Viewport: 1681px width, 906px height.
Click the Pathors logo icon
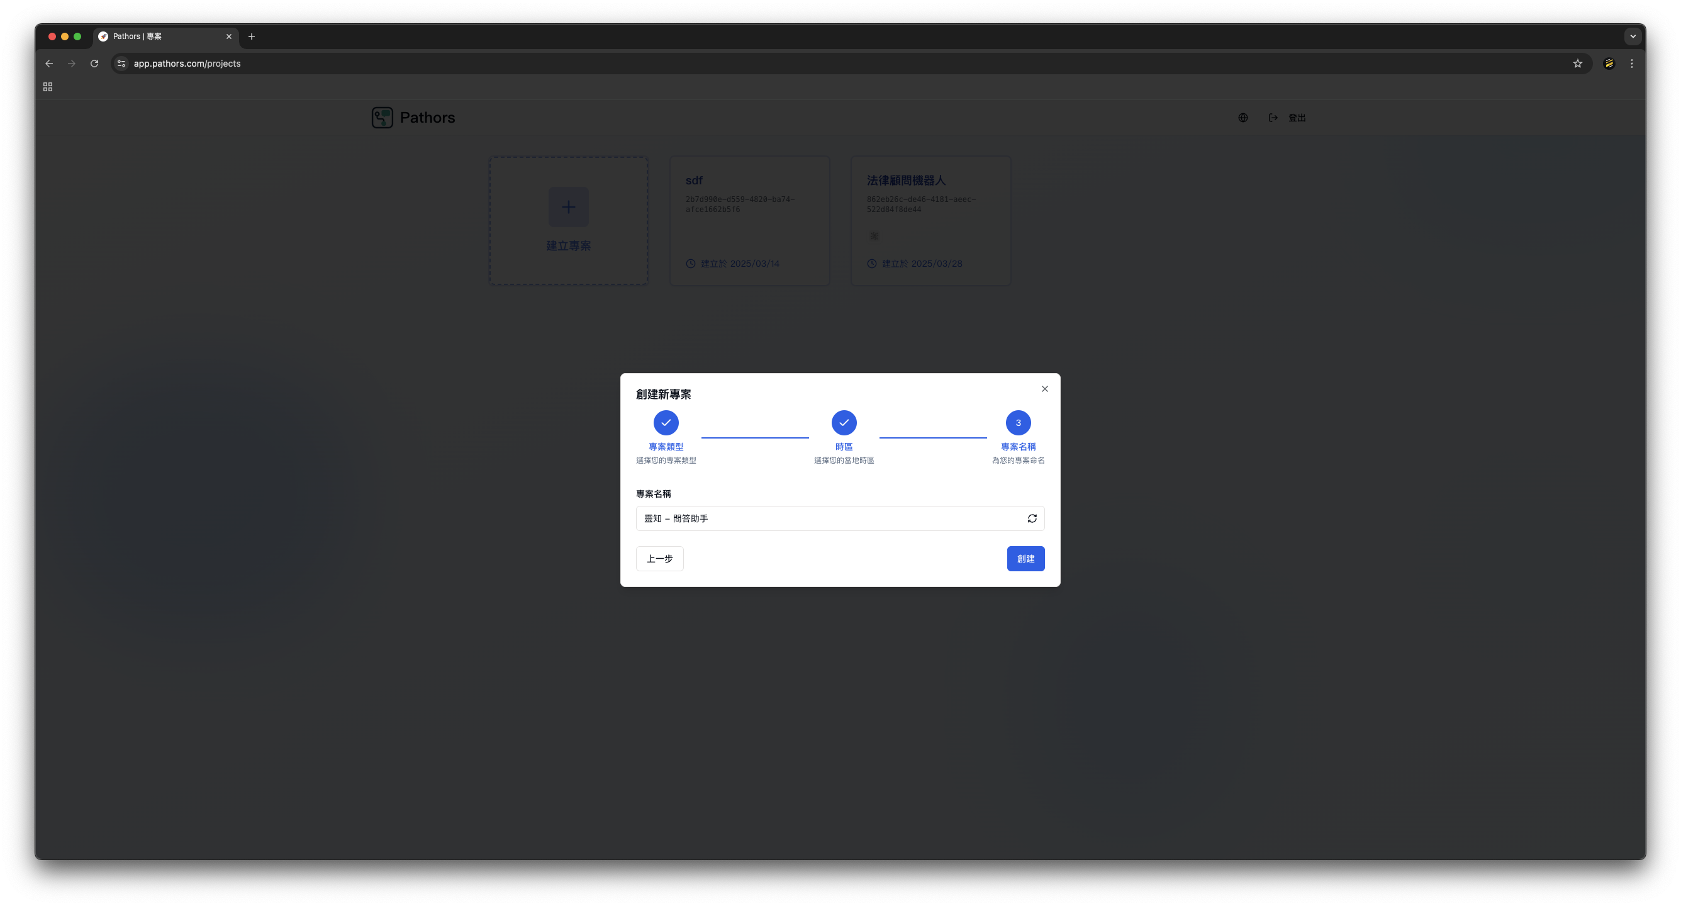tap(383, 118)
